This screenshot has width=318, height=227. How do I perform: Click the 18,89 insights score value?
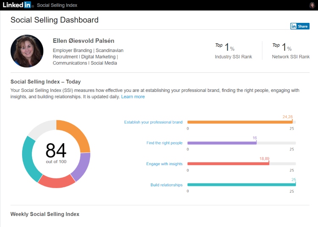(x=265, y=158)
